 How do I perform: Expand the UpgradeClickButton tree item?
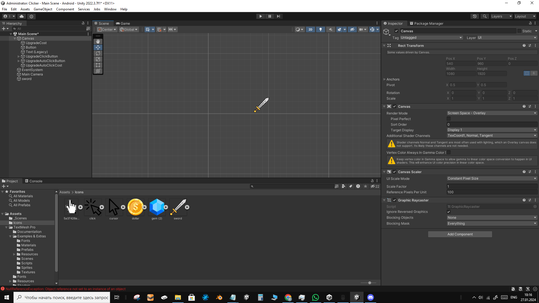19,56
